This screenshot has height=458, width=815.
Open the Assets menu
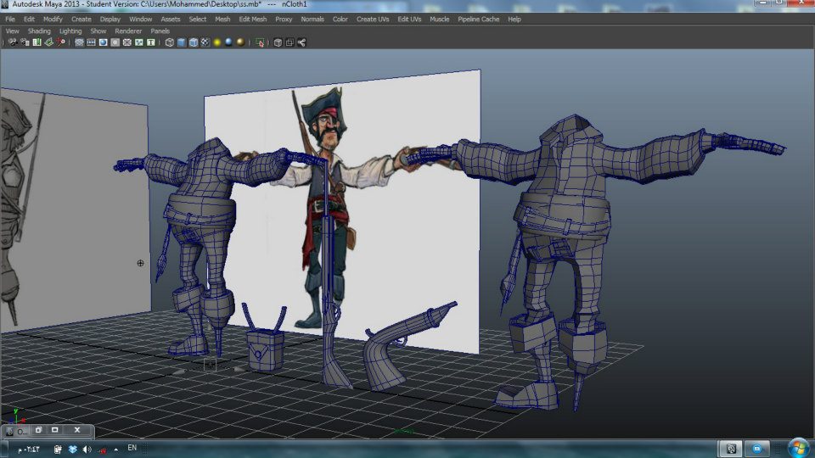point(171,20)
